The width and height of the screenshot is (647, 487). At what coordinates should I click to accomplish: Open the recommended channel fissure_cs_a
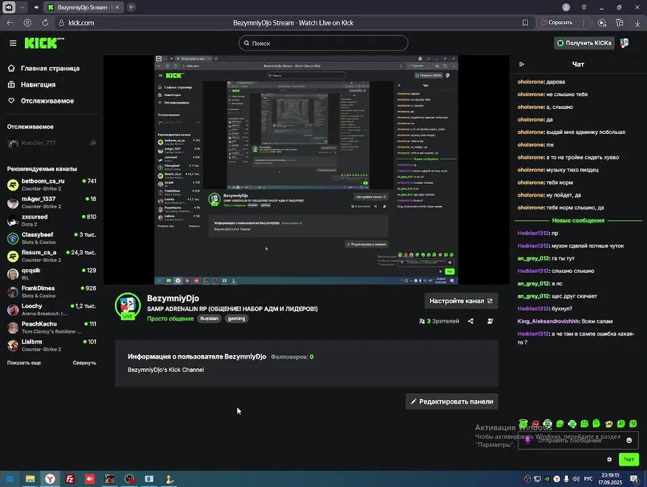click(x=51, y=256)
